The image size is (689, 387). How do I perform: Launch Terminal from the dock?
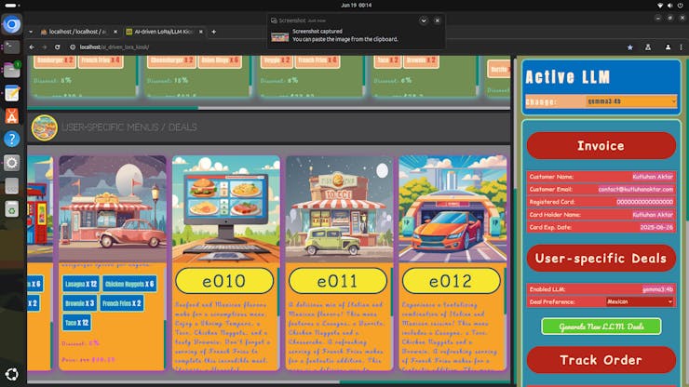tap(12, 47)
